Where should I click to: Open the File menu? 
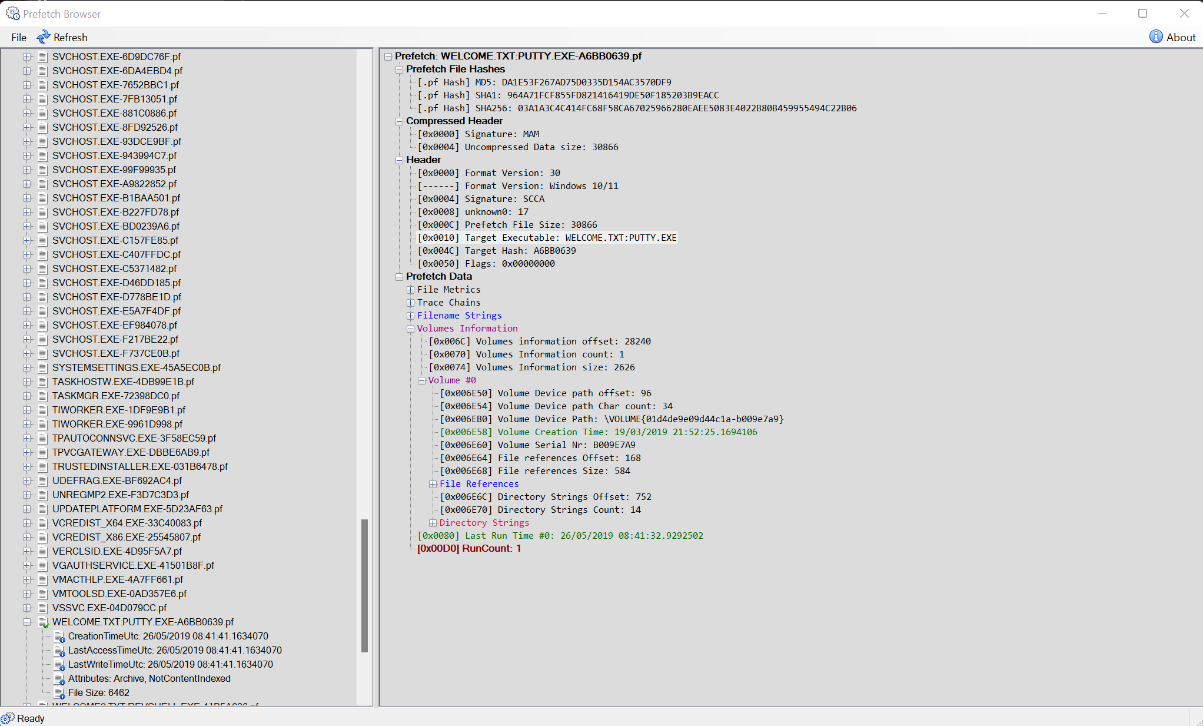coord(19,37)
